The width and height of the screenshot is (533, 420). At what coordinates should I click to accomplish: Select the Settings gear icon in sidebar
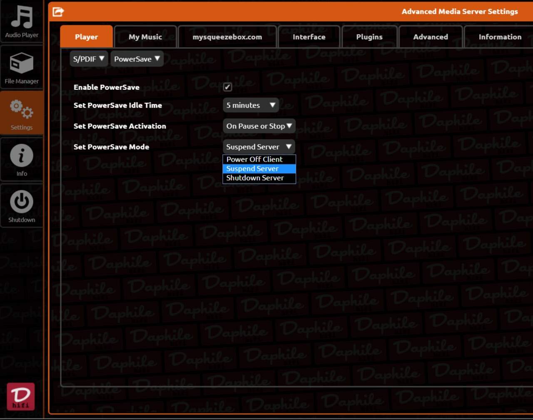(22, 114)
